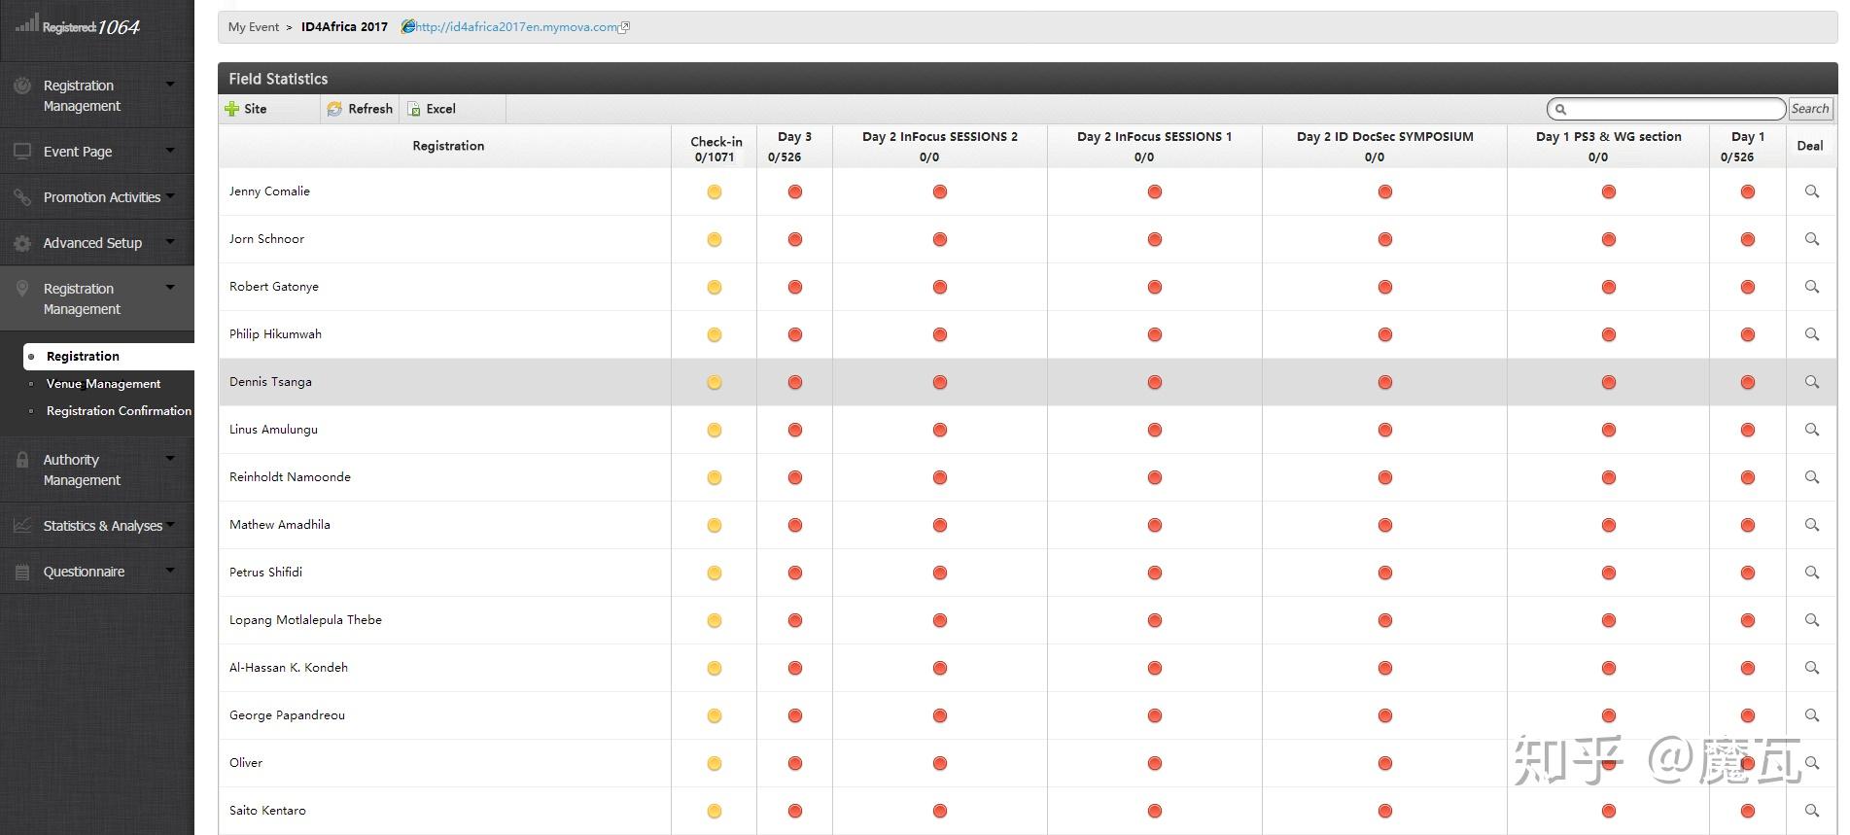Expand the Advanced Setup dropdown arrow
Image resolution: width=1850 pixels, height=835 pixels.
point(170,242)
